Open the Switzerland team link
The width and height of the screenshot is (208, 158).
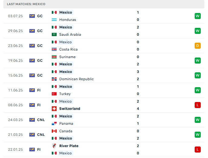(70, 109)
